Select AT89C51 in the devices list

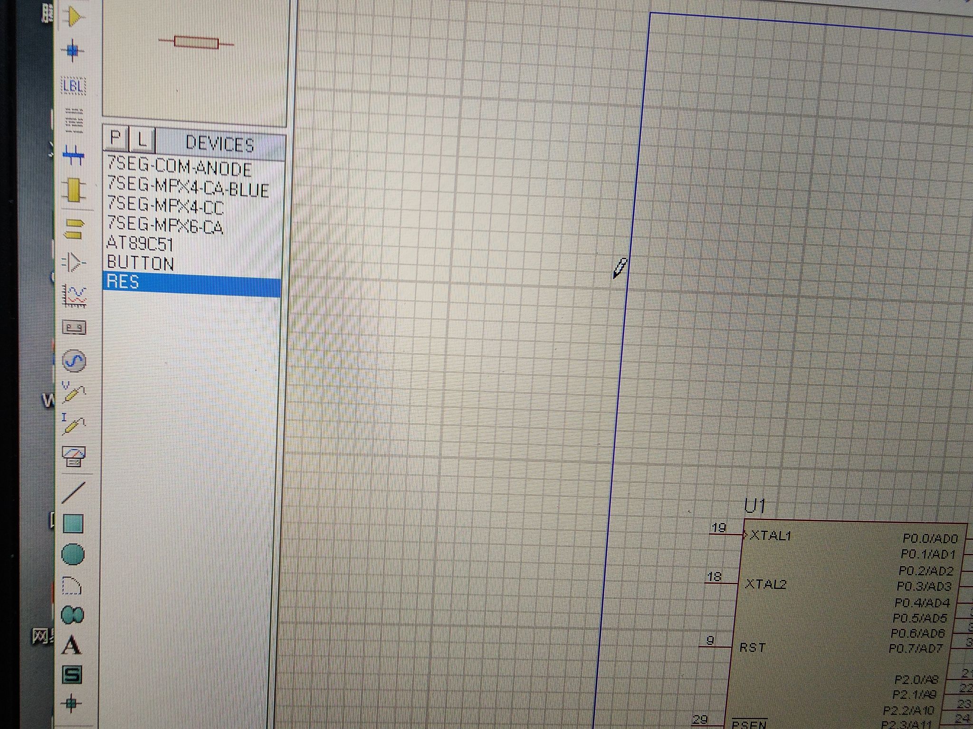click(x=140, y=244)
